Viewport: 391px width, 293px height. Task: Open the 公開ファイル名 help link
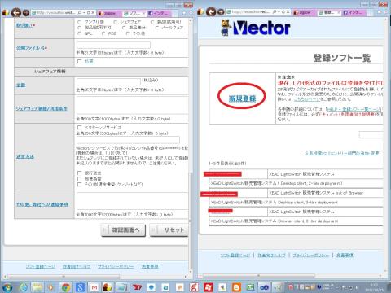coord(30,48)
